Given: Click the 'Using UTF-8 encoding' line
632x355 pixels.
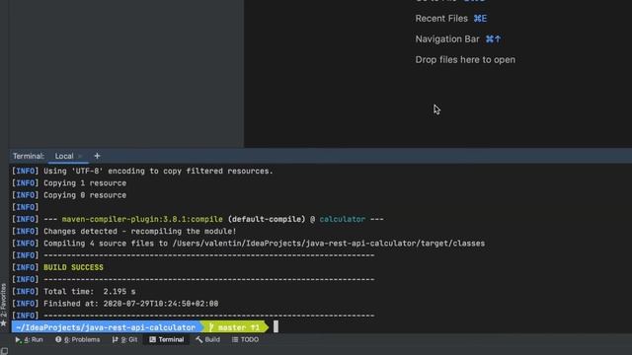Looking at the screenshot, I should click(142, 171).
